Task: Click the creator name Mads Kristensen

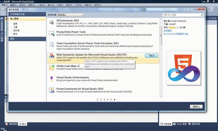Action: [178, 21]
